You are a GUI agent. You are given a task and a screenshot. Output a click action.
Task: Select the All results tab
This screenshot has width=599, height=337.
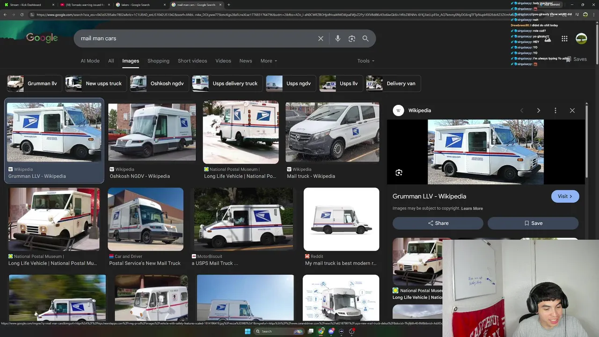tap(111, 61)
